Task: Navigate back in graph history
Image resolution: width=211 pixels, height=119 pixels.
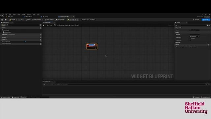Action: tap(48, 25)
